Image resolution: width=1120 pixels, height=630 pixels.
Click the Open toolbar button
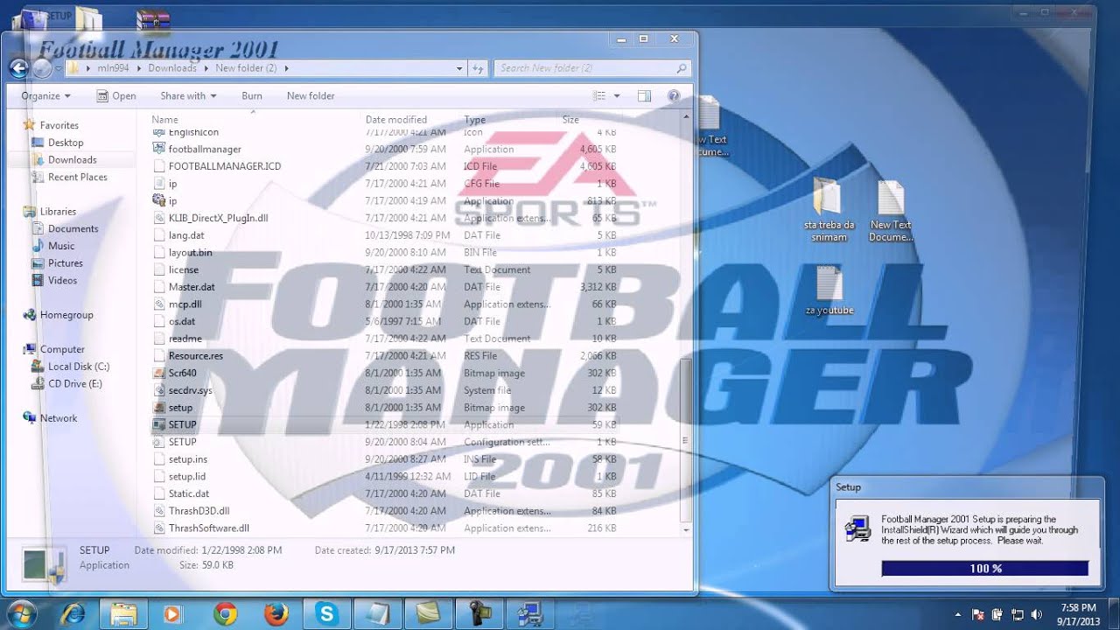115,96
